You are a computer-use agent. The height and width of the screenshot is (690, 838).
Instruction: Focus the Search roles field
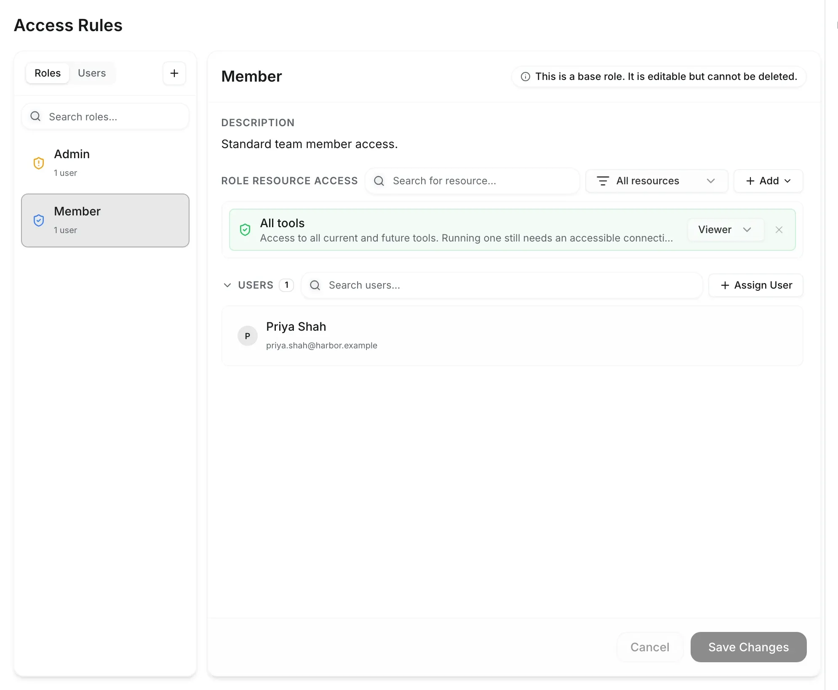tap(105, 117)
